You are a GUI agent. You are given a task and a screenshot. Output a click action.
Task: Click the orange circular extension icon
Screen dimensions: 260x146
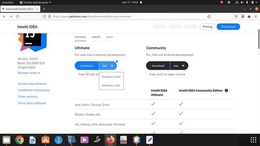pyautogui.click(x=243, y=17)
